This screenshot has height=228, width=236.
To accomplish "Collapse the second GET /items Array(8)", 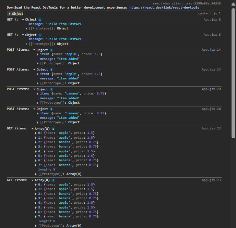I will click(32, 180).
